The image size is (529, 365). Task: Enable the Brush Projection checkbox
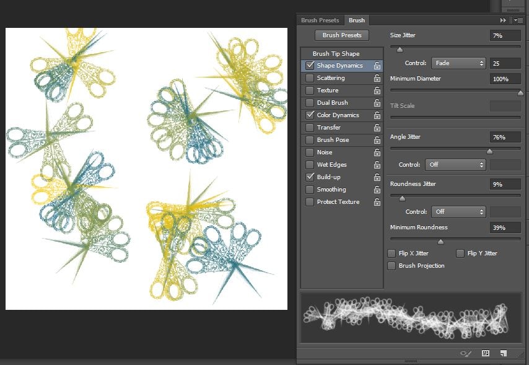click(391, 266)
